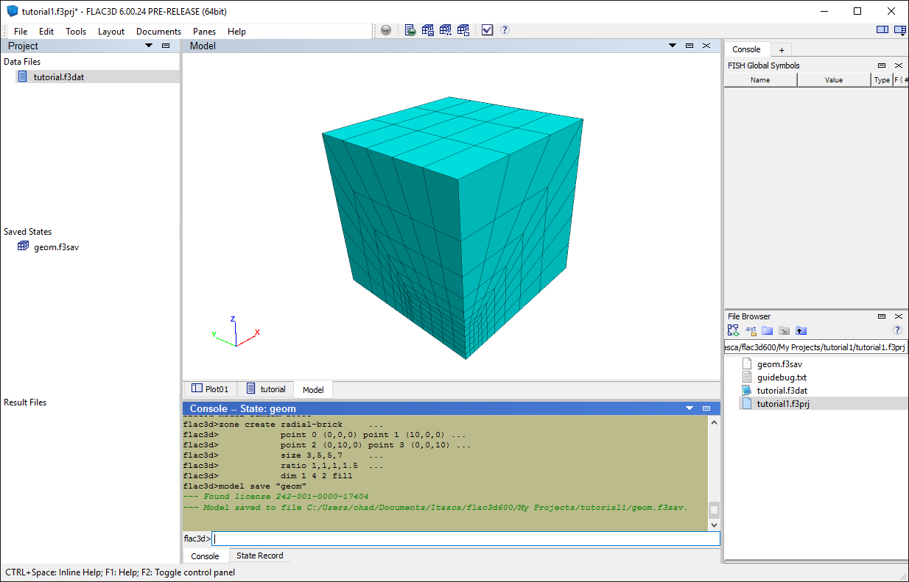Go up one folder in File Browser
This screenshot has width=909, height=582.
click(801, 330)
